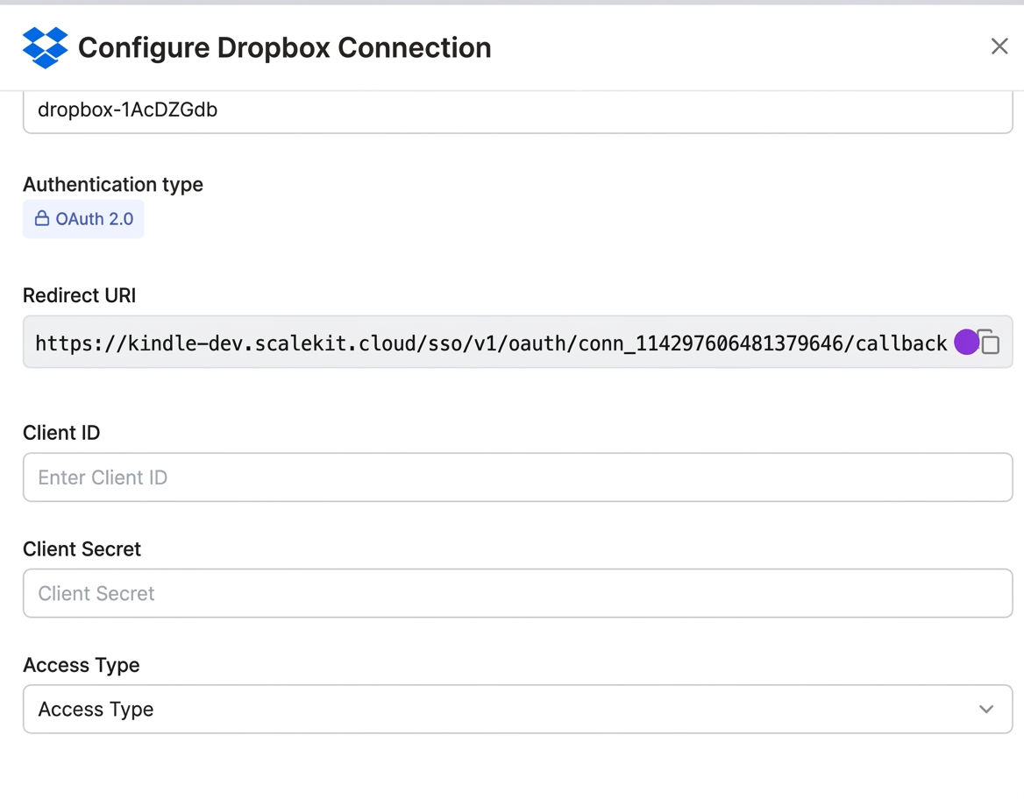Click the Authentication type section heading
The width and height of the screenshot is (1024, 799).
[112, 184]
